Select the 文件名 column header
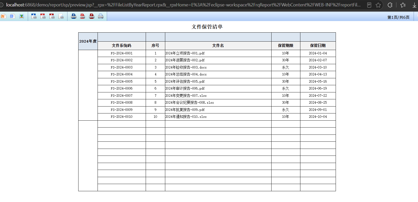The image size is (418, 202). tap(218, 45)
